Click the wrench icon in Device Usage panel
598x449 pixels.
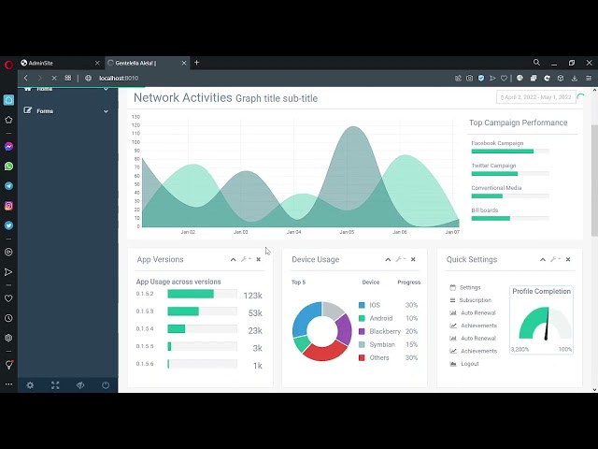[399, 259]
